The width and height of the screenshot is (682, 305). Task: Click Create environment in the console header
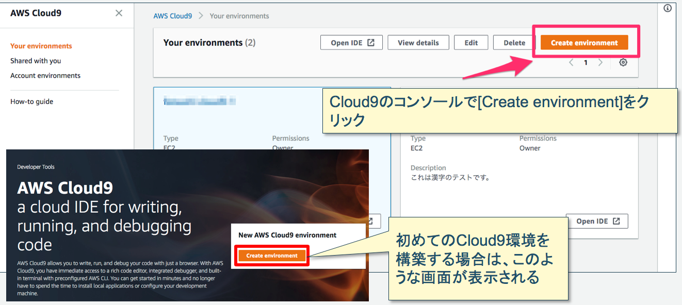pos(584,43)
